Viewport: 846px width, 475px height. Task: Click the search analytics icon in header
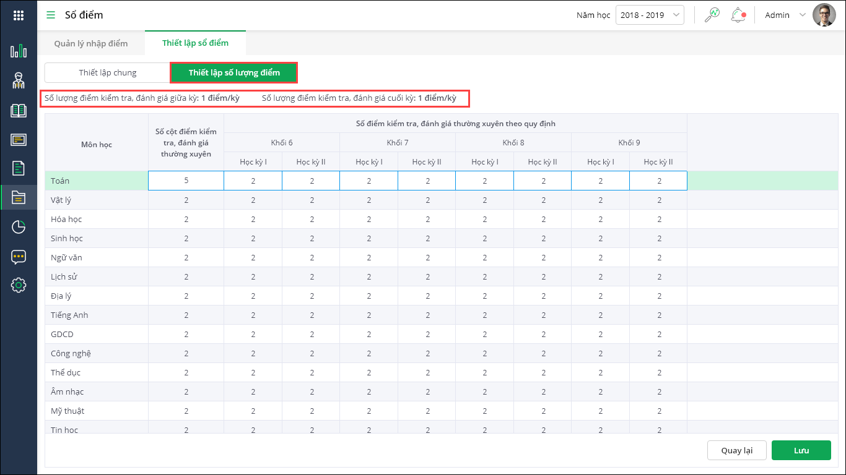point(712,15)
